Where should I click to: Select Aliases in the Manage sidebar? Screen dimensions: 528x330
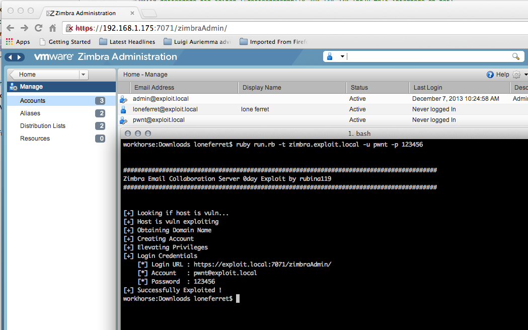[30, 113]
